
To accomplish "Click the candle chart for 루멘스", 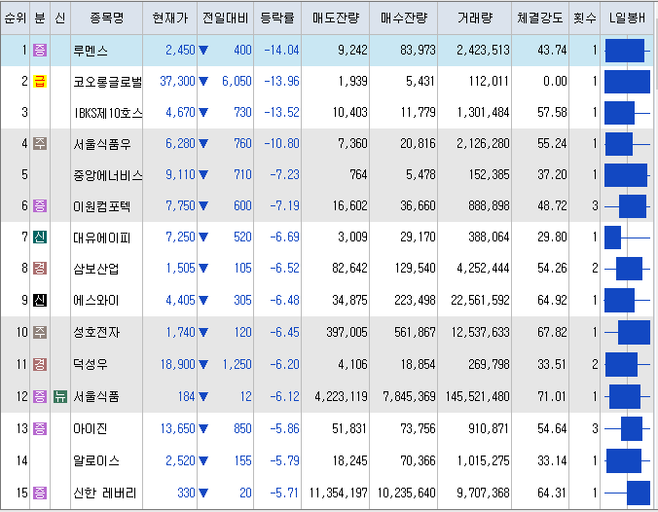I will [x=627, y=51].
